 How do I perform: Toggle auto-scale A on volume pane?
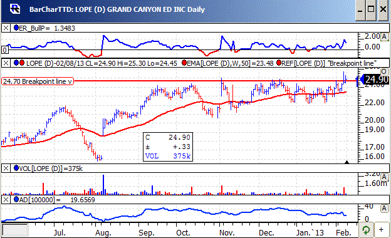click(385, 177)
